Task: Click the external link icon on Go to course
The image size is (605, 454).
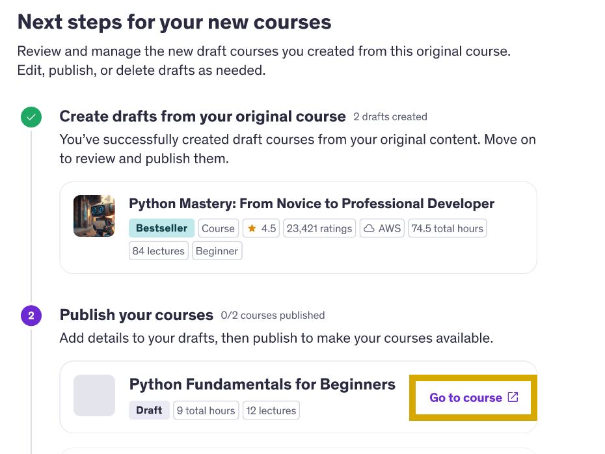Action: tap(513, 397)
